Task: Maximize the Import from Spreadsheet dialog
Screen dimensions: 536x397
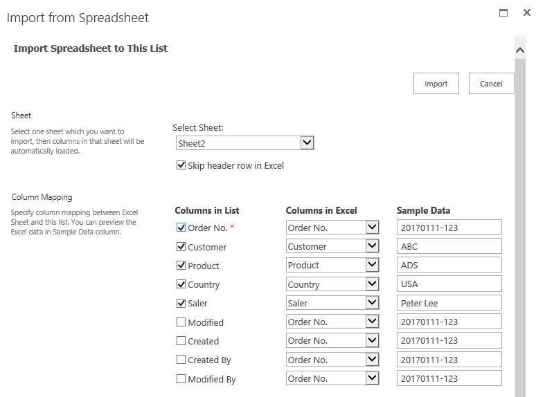Action: click(x=503, y=12)
